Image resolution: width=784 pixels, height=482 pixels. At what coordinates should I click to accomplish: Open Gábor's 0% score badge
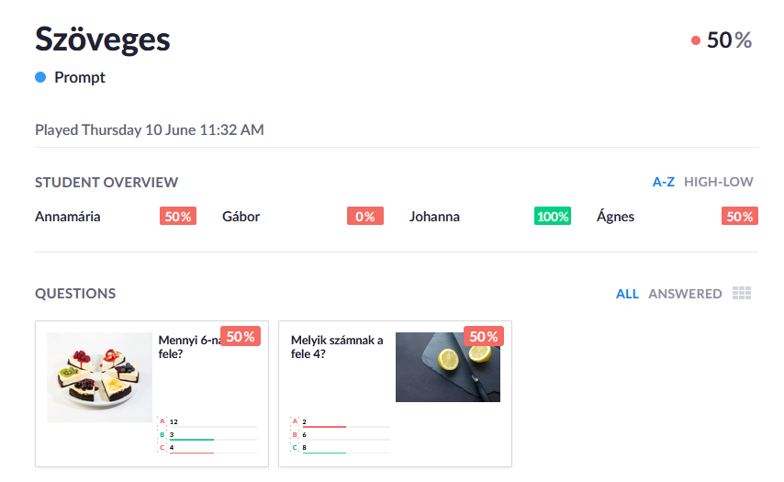(x=365, y=216)
